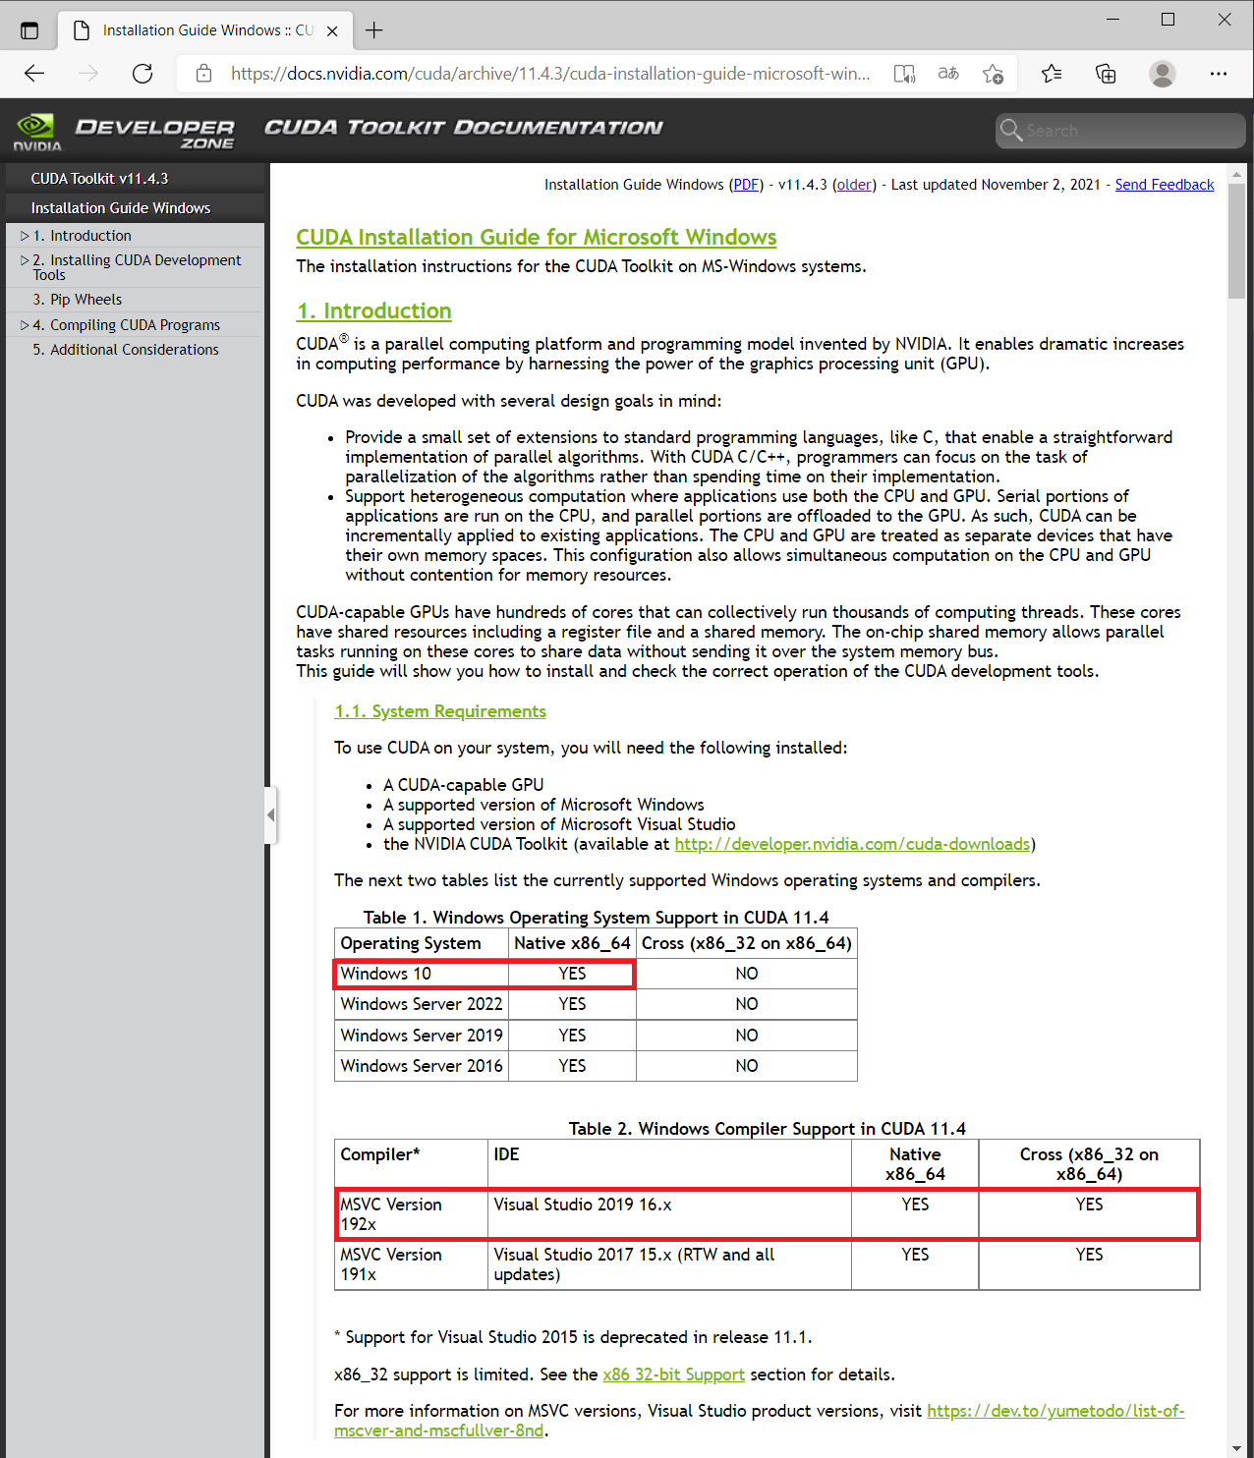Open 3. Pip Wheels section
The image size is (1254, 1458).
[x=78, y=300]
